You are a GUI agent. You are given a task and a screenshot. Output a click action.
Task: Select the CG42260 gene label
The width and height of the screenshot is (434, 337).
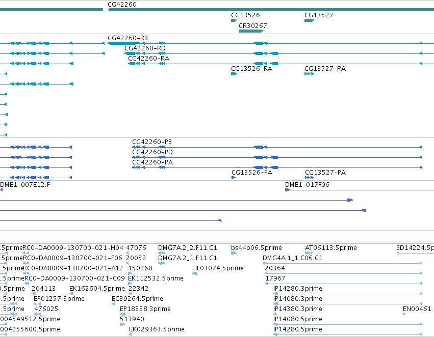[x=122, y=5]
